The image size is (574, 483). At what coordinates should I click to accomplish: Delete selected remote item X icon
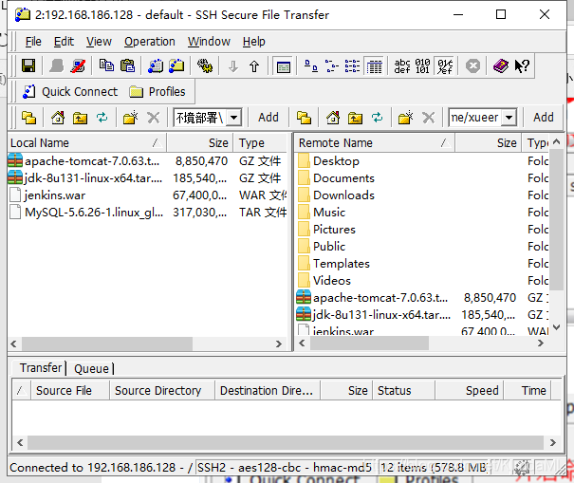pyautogui.click(x=428, y=118)
